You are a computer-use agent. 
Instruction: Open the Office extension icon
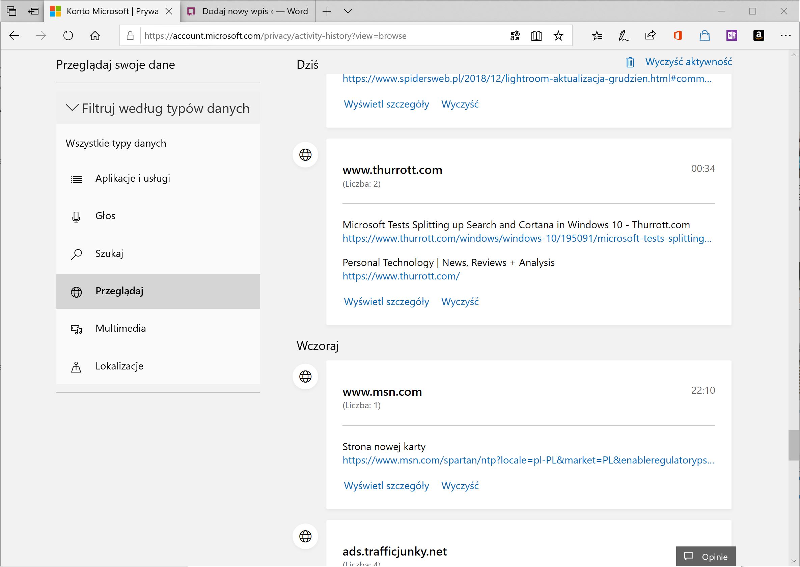coord(678,36)
